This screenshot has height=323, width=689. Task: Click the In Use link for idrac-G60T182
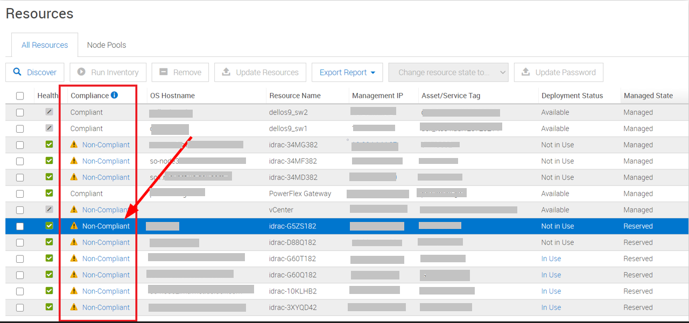(x=551, y=259)
